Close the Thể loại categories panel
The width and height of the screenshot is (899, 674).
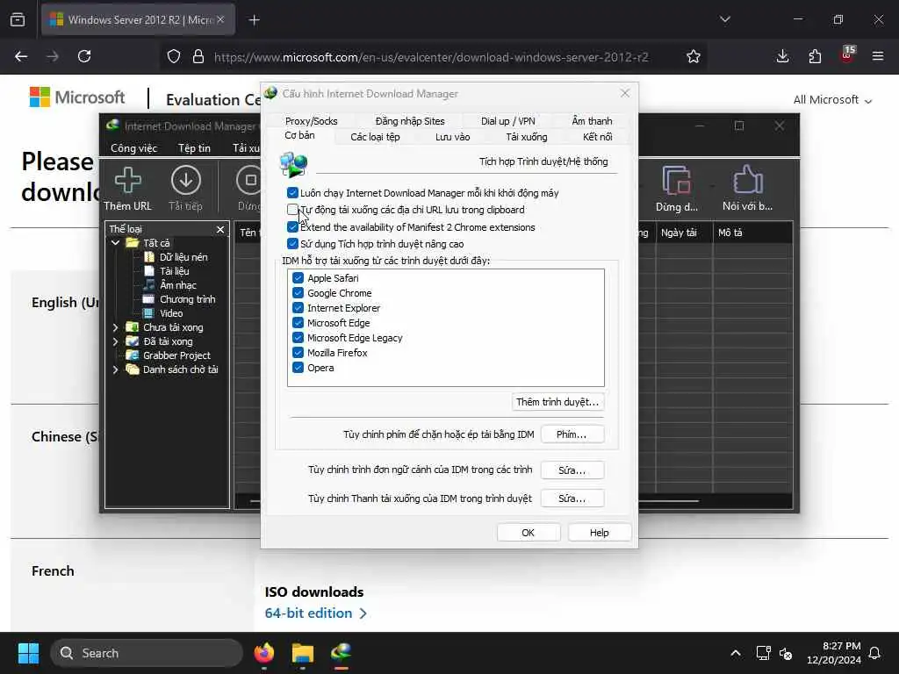[220, 229]
